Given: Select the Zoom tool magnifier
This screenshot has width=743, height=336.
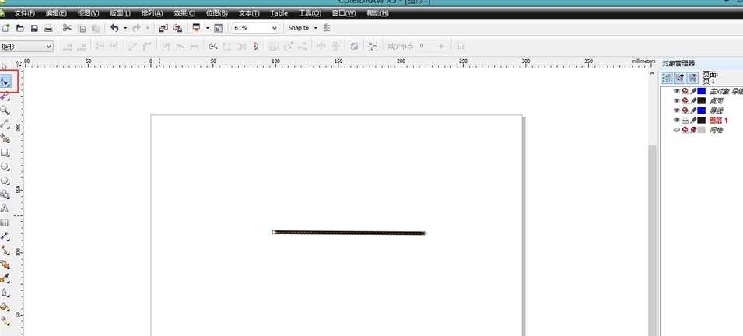Looking at the screenshot, I should coord(5,110).
